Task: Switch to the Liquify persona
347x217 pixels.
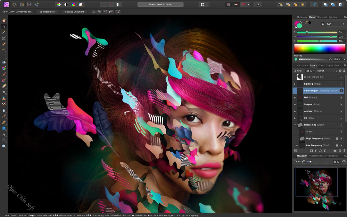Action: click(x=15, y=4)
